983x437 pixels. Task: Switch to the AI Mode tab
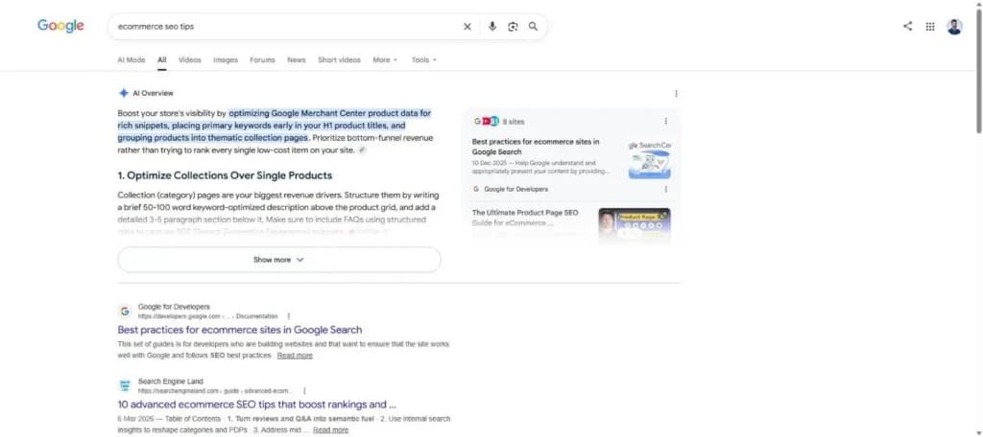point(131,60)
